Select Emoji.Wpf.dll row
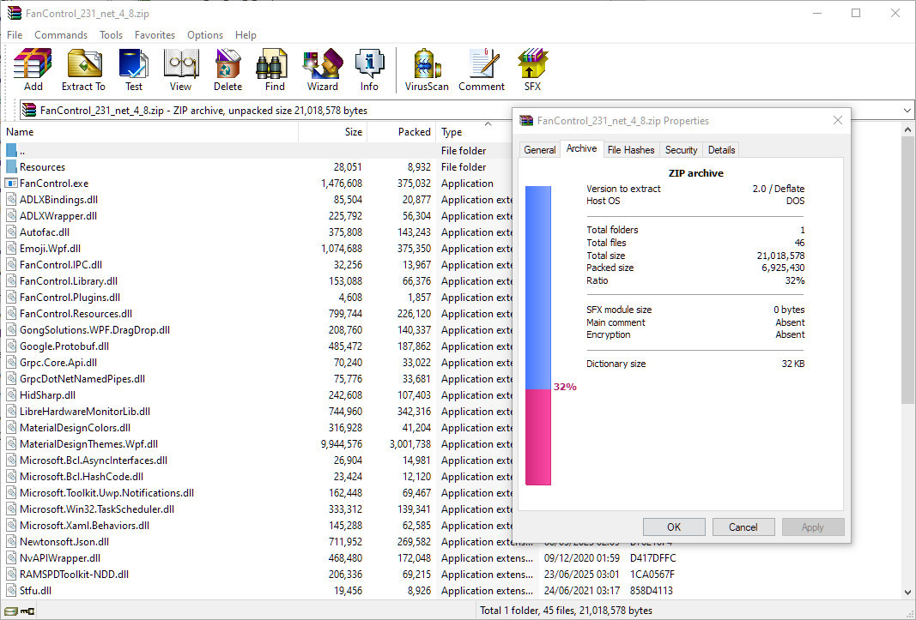This screenshot has height=620, width=916. [258, 249]
